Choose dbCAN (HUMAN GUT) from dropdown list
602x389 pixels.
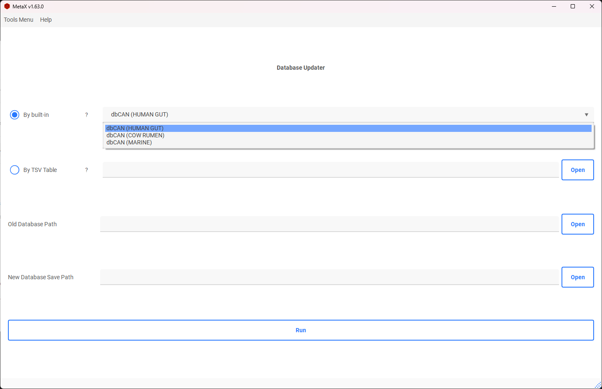[x=348, y=128]
